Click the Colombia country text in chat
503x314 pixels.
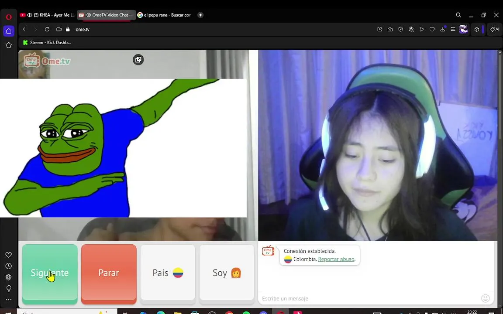pyautogui.click(x=304, y=259)
